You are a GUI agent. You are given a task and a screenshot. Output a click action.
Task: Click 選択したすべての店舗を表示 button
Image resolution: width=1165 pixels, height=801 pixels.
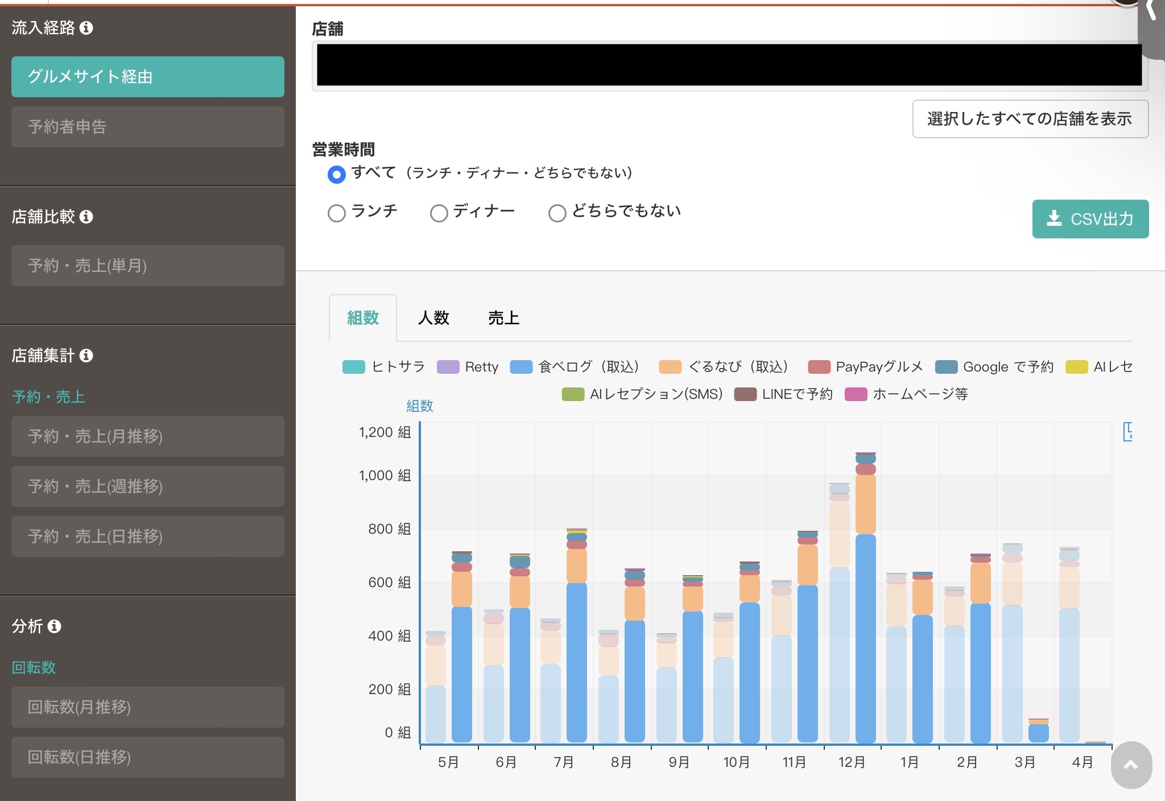[x=1030, y=119]
